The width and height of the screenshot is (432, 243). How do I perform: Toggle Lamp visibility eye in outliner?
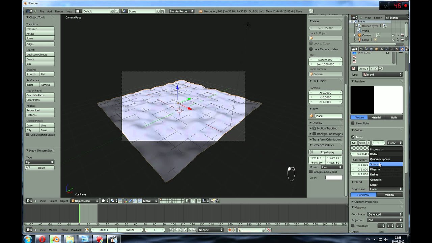393,40
